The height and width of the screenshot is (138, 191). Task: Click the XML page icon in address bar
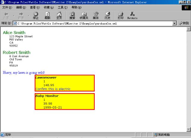15,23
